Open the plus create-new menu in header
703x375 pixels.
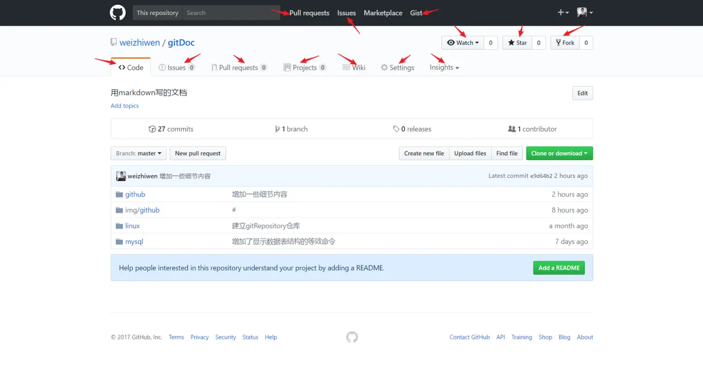563,13
